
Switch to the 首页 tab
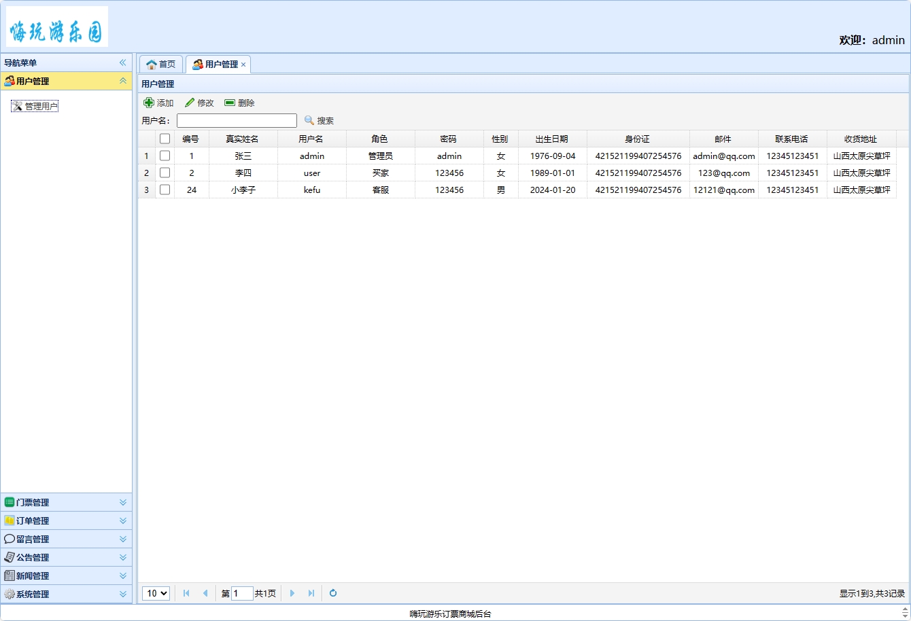coord(161,64)
